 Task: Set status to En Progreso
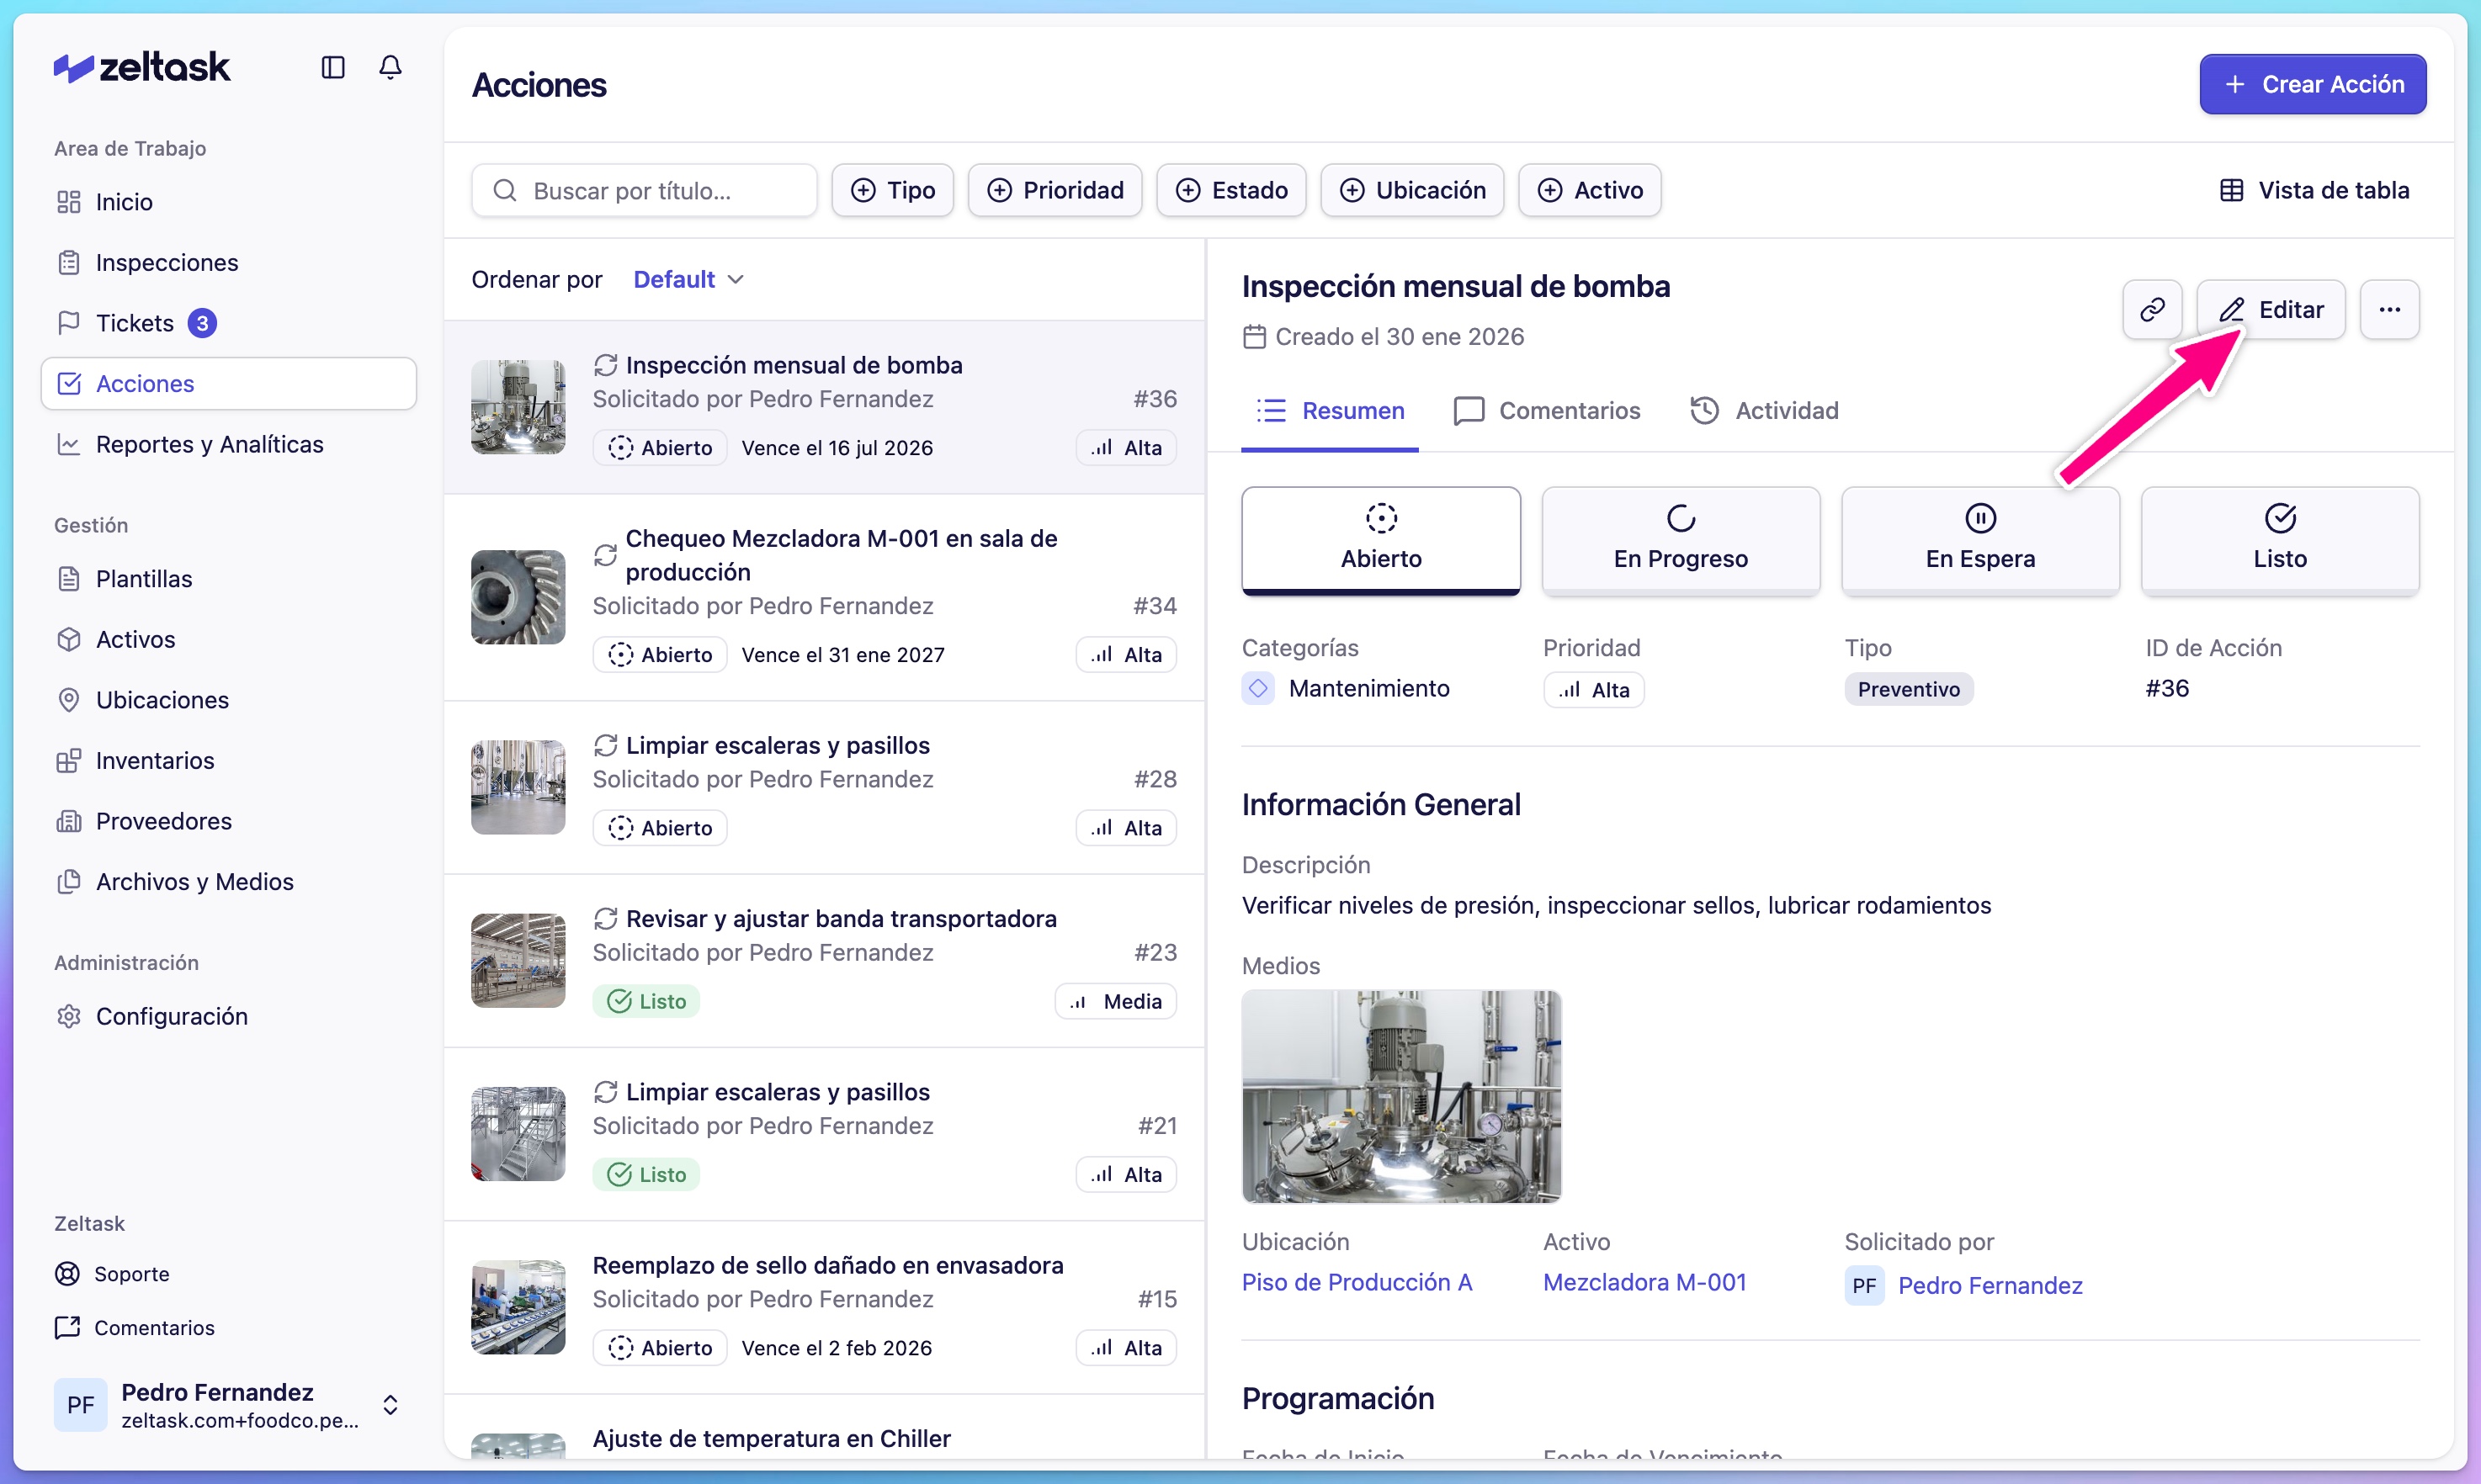1681,541
